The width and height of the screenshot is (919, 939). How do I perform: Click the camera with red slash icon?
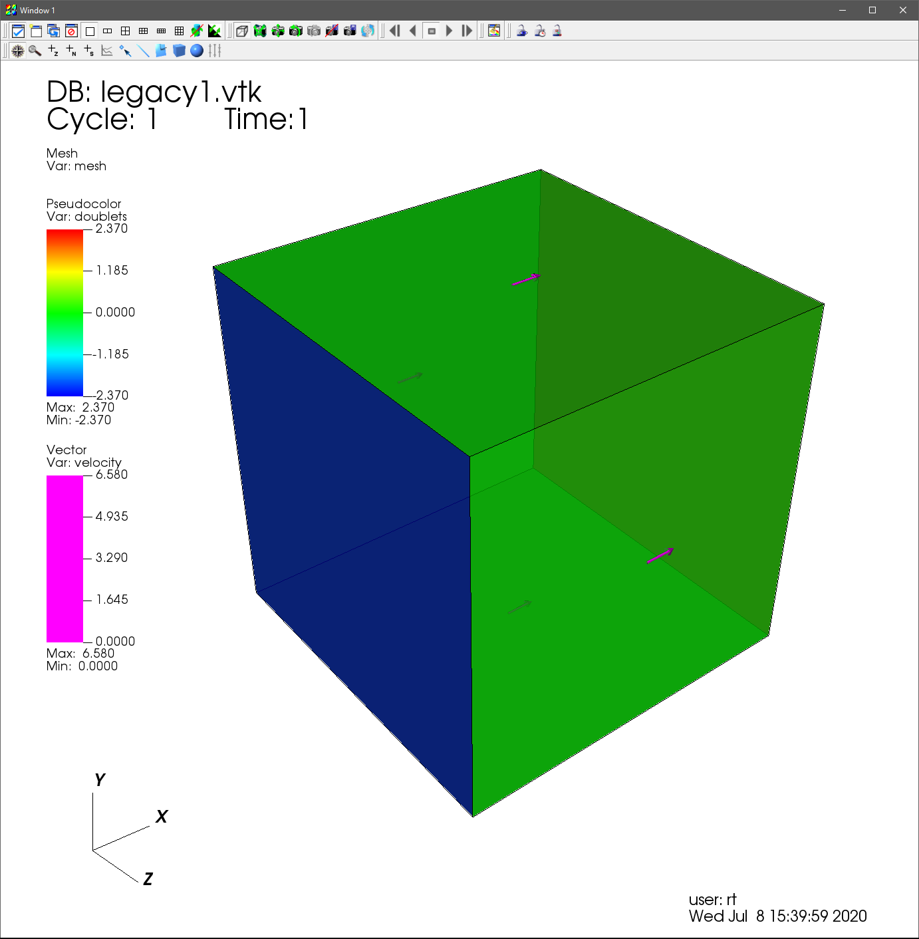(332, 31)
